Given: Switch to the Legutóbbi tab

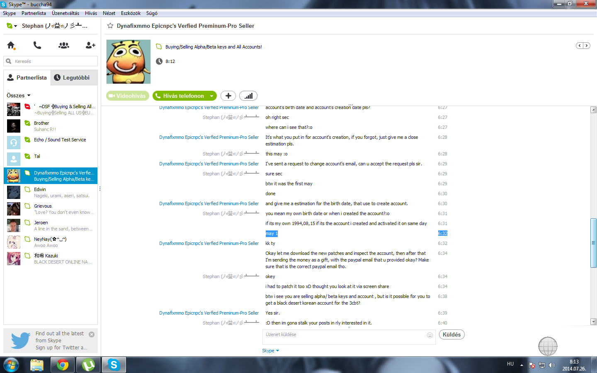Looking at the screenshot, I should (x=74, y=78).
